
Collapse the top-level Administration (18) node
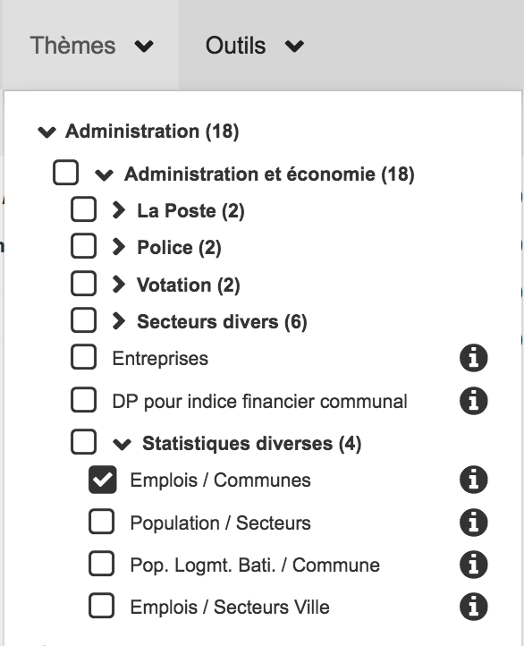tap(46, 132)
